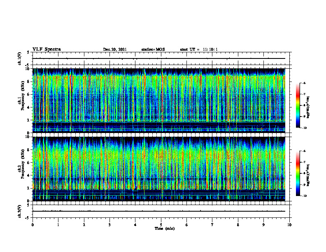Screen dimensions: 326x252
Task: Click the "start UT = 11:10:1" text
Action: point(199,49)
